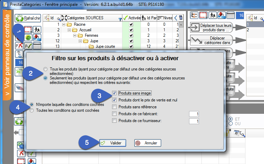Collapse the Accueil tree node
This screenshot has height=164, width=264.
[x=69, y=30]
